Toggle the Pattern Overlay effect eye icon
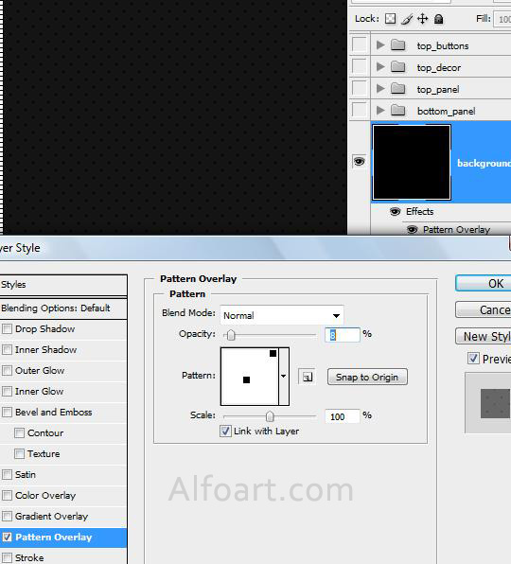Viewport: 511px width, 564px height. (412, 229)
